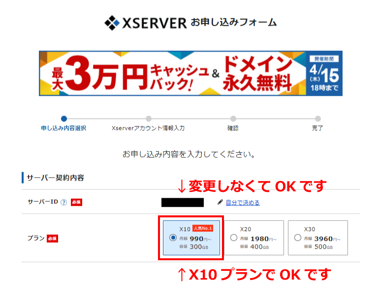Select the X10 plan radio button
Screen dimensions: 378x286
click(x=173, y=238)
